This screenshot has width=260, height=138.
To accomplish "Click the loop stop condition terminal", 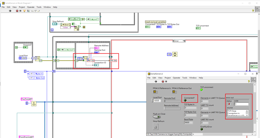I will point(84,27).
